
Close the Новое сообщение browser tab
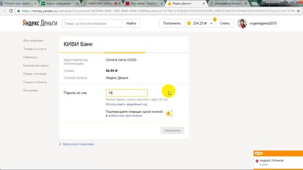click(x=77, y=3)
